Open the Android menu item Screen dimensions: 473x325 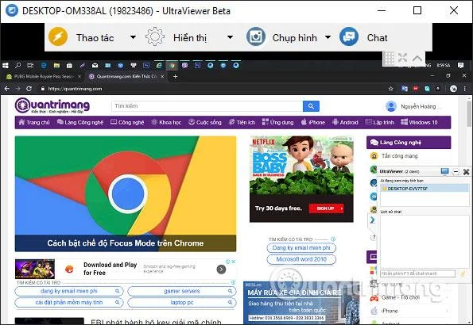345,122
